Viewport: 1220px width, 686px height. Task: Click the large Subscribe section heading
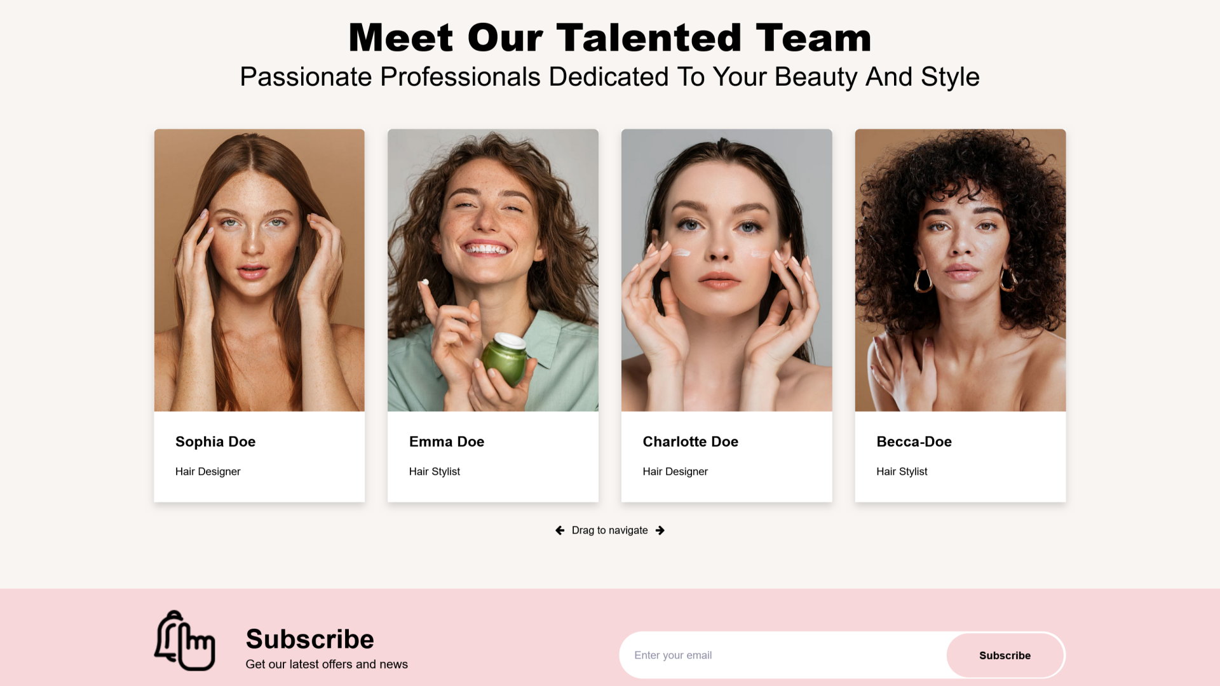pyautogui.click(x=310, y=639)
